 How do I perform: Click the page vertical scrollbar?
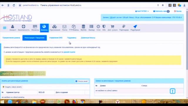pos(187,40)
